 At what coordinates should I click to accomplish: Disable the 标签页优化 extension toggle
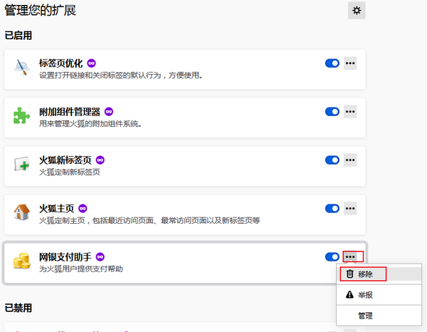[x=332, y=63]
